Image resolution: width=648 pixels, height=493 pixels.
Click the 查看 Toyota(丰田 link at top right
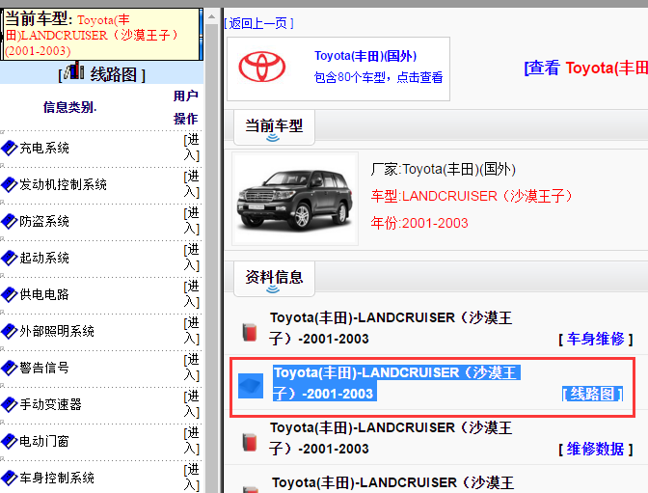point(586,68)
